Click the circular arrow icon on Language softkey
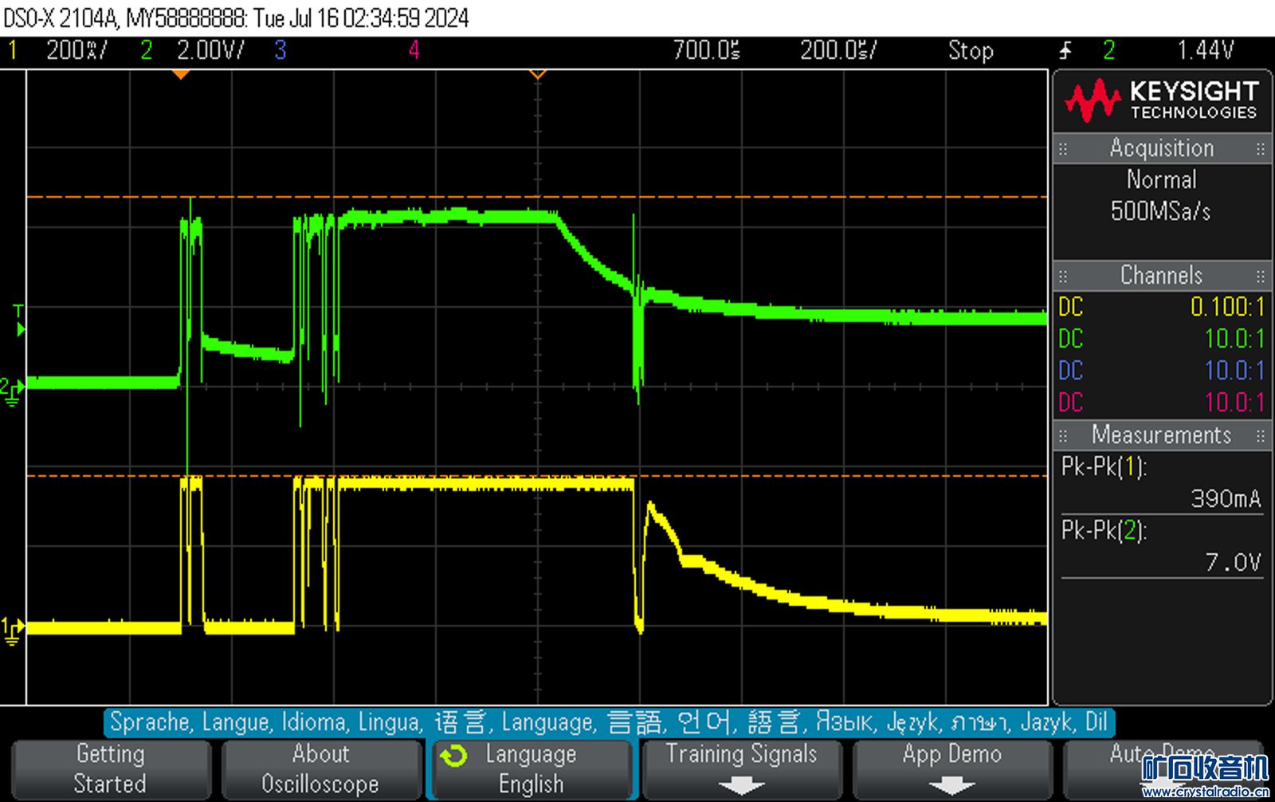This screenshot has width=1275, height=802. tap(453, 756)
